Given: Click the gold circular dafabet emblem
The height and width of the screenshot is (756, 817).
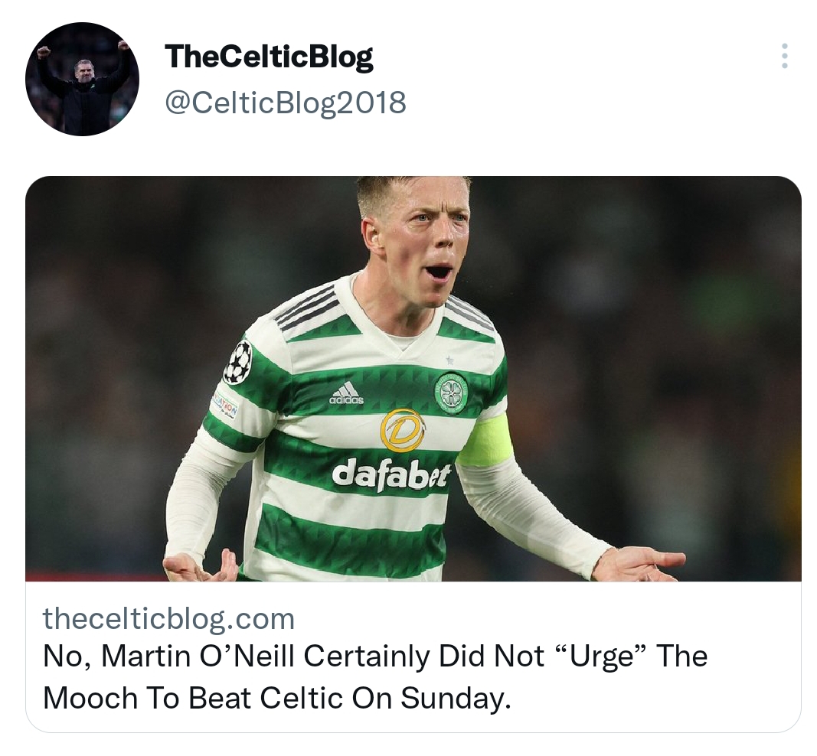Looking at the screenshot, I should click(402, 430).
